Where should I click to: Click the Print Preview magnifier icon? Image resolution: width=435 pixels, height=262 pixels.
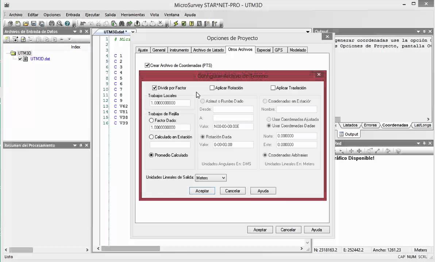tap(59, 24)
